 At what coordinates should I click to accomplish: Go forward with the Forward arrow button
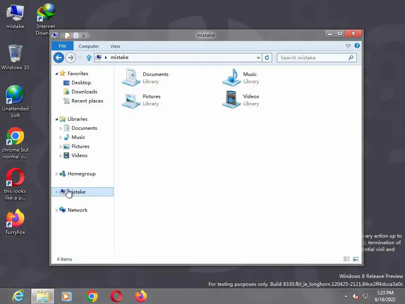70,57
